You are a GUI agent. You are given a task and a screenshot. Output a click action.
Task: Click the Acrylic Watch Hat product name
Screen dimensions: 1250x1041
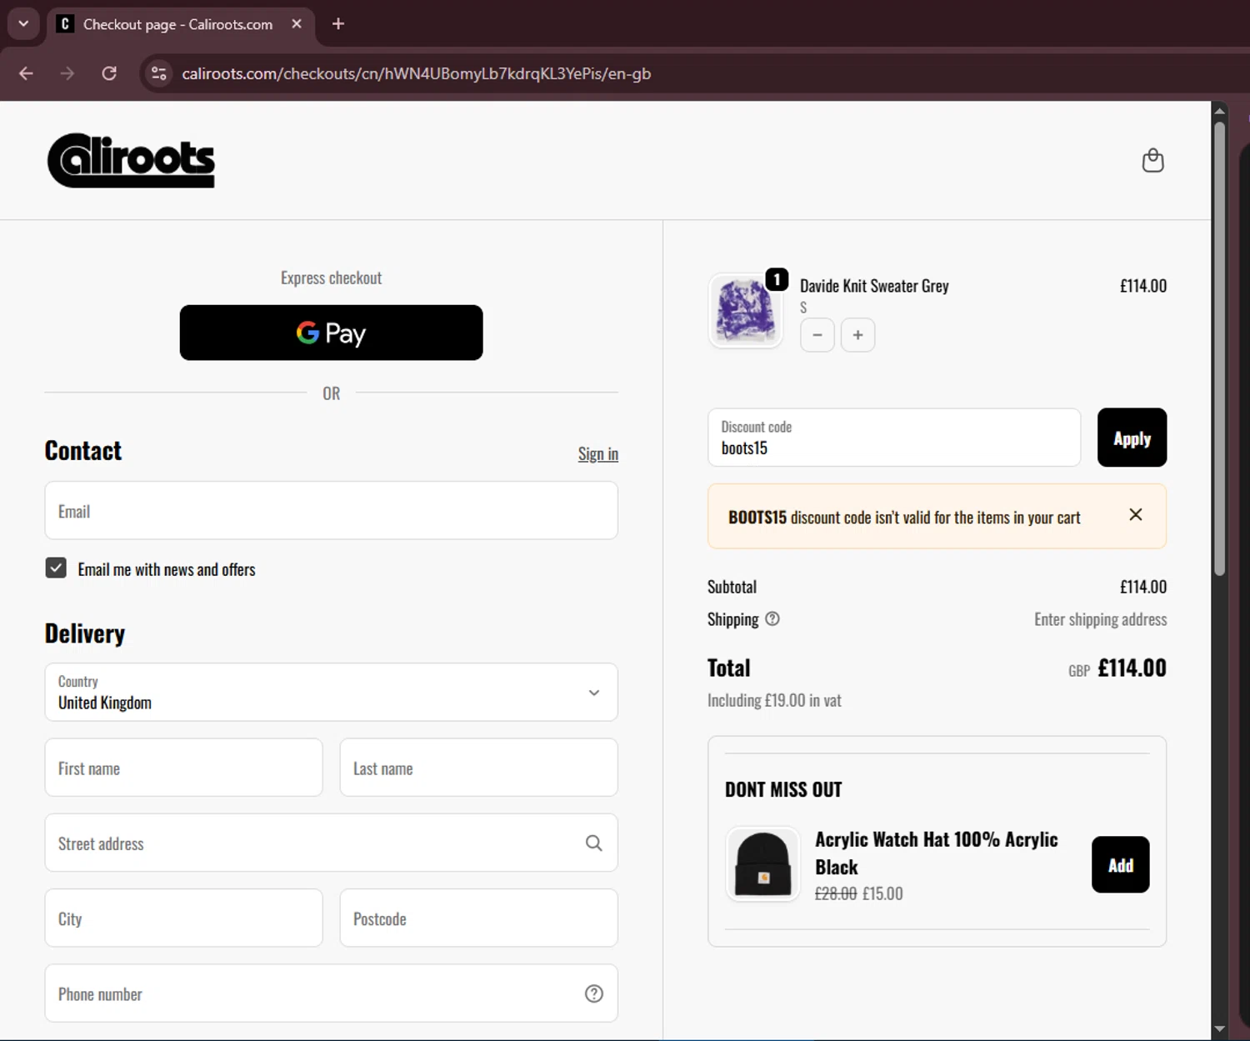click(x=936, y=853)
